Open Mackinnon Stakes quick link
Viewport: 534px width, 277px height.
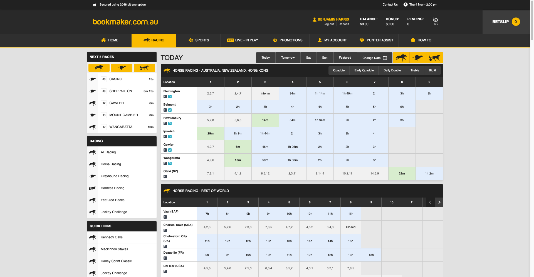122,249
